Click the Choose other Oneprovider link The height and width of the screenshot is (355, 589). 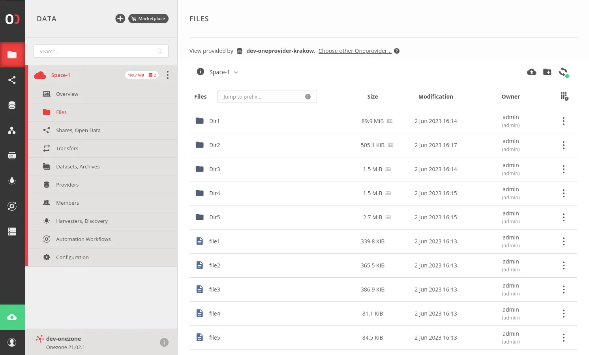click(x=354, y=50)
